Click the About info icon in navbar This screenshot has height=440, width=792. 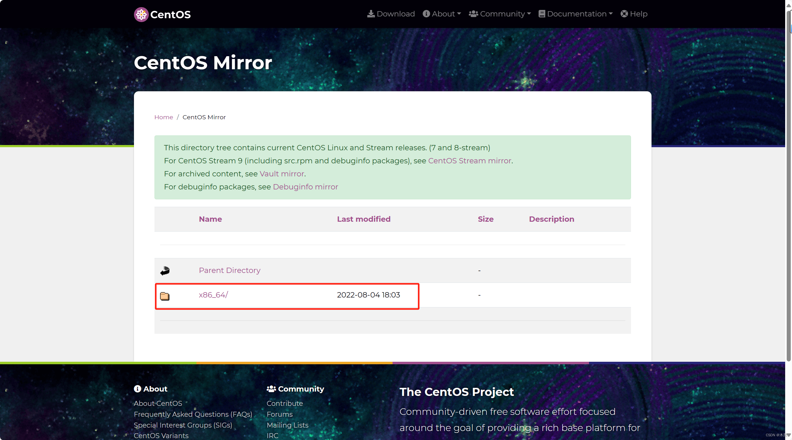tap(426, 14)
